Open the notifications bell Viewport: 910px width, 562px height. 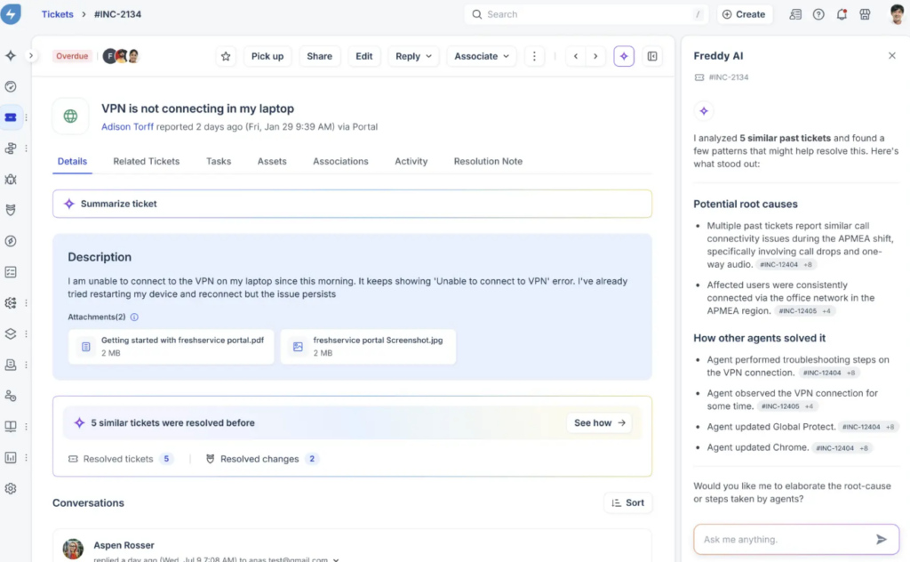click(x=842, y=14)
